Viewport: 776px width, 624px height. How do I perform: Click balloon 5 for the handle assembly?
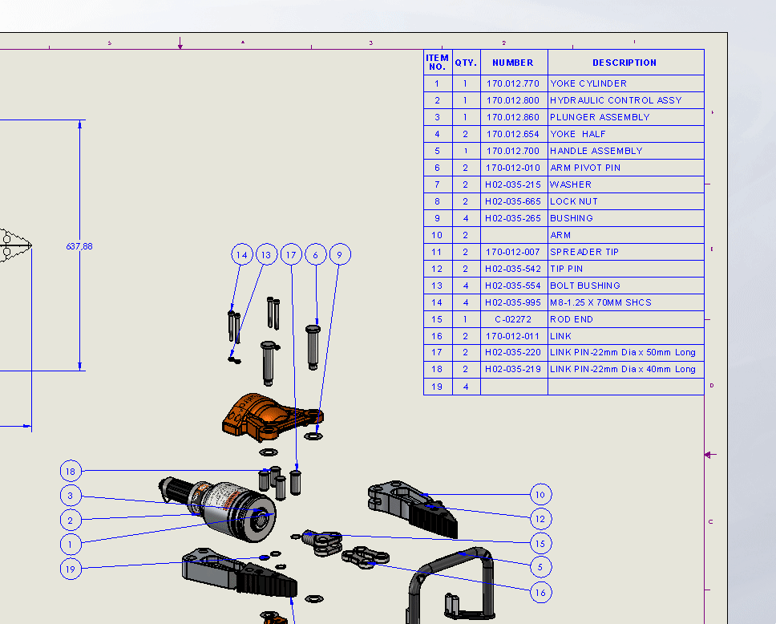click(x=540, y=568)
